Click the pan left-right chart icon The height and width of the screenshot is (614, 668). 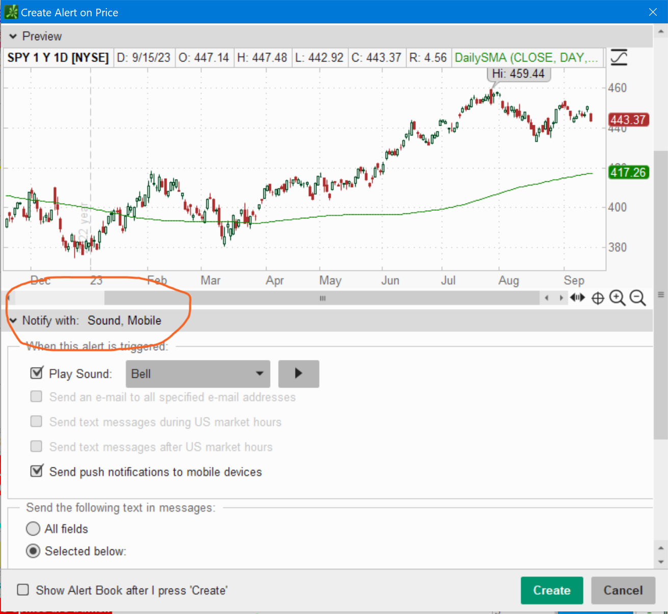(x=577, y=298)
